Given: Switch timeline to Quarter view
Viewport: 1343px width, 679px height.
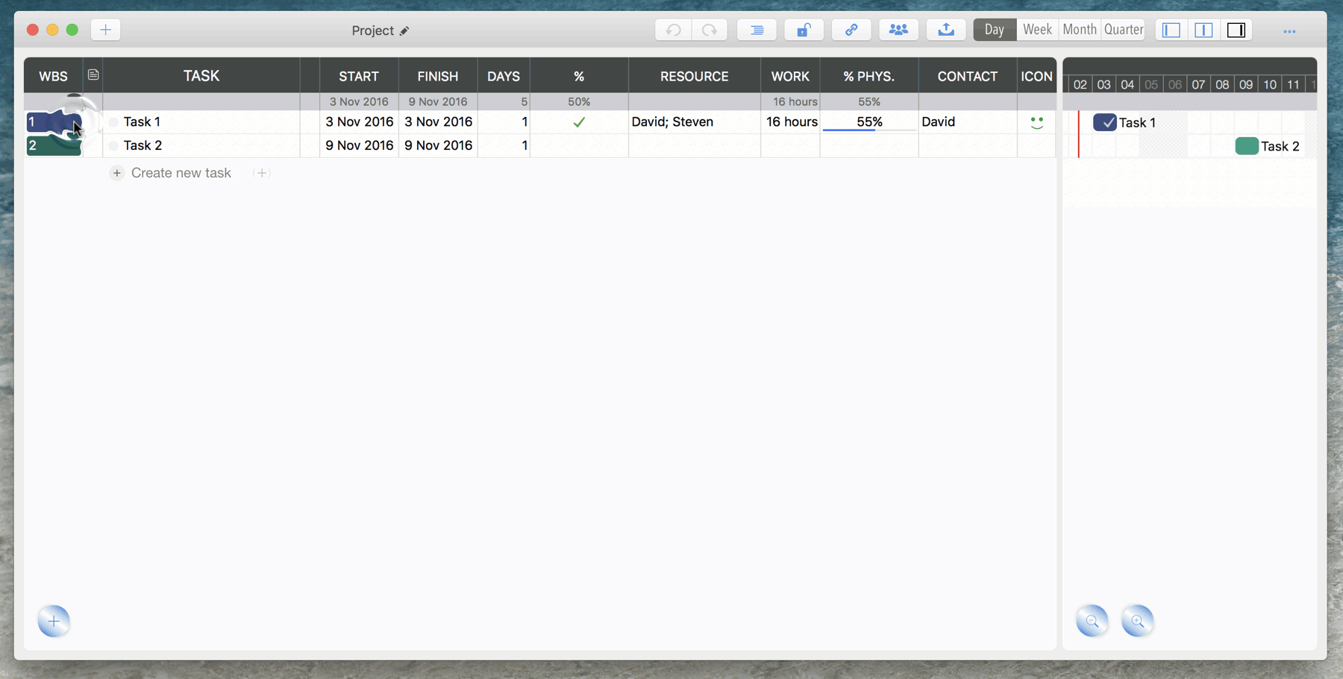Looking at the screenshot, I should point(1123,30).
